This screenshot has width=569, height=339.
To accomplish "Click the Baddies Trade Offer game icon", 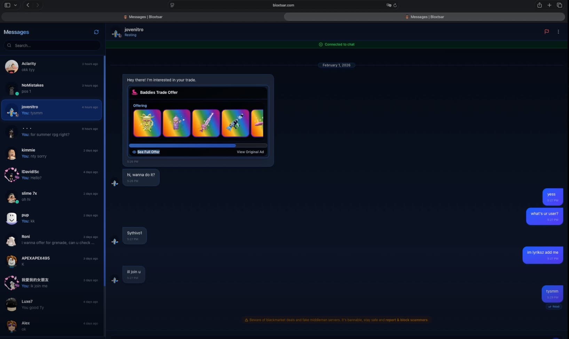I will pyautogui.click(x=135, y=92).
